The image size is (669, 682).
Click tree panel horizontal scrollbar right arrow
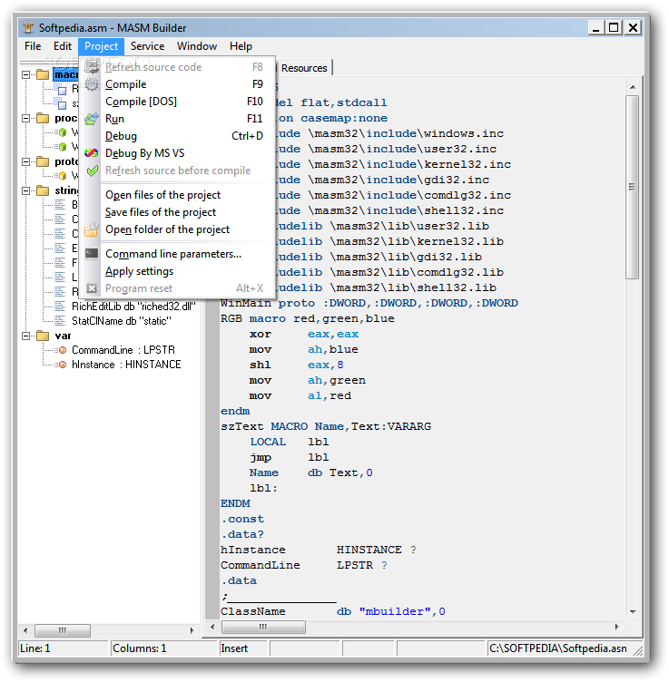[x=192, y=630]
